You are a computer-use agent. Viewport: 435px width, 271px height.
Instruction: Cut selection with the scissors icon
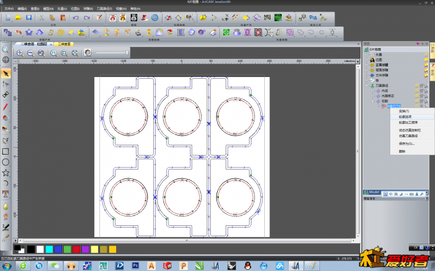[x=42, y=18]
